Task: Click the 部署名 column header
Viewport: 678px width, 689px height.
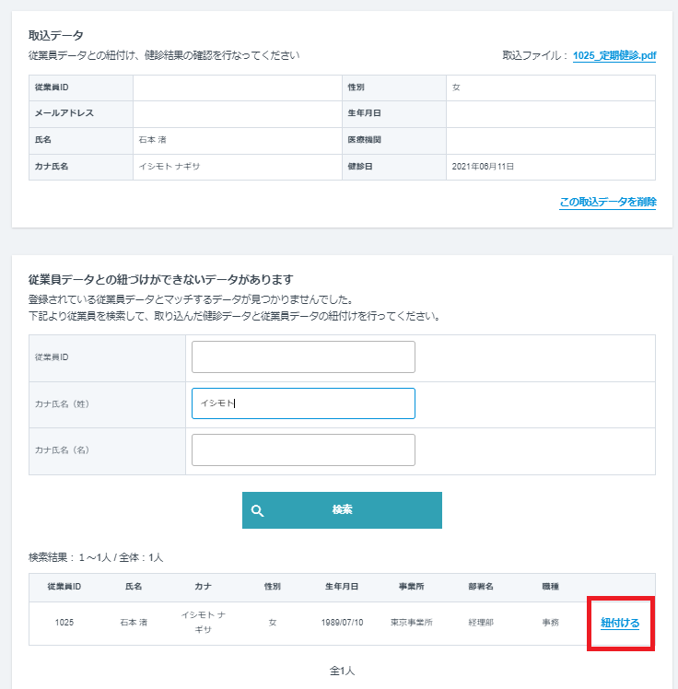Action: (x=480, y=587)
